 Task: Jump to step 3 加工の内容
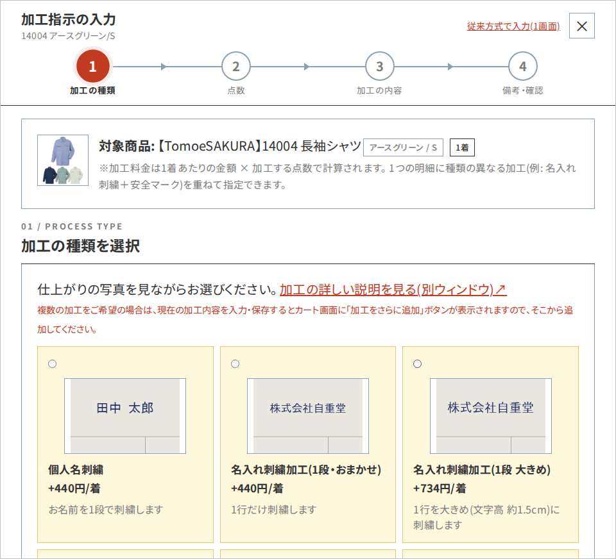pos(379,67)
